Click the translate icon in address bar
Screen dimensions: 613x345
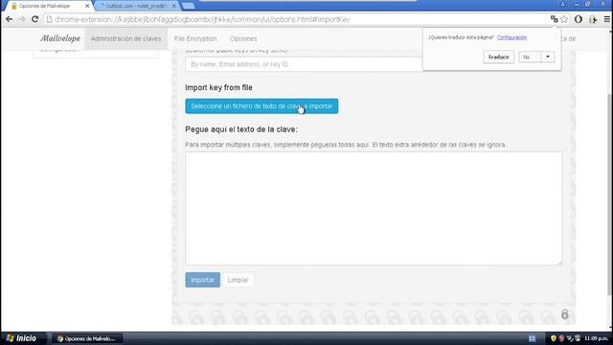coord(554,19)
